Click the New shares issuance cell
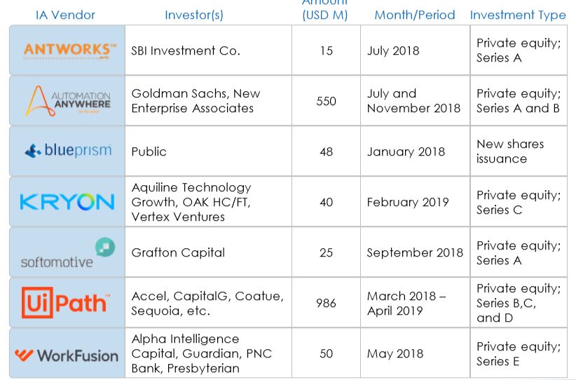This screenshot has width=576, height=380. [x=510, y=151]
